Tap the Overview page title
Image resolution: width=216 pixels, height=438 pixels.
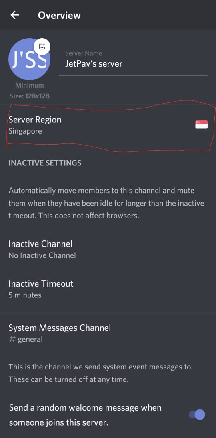(59, 15)
